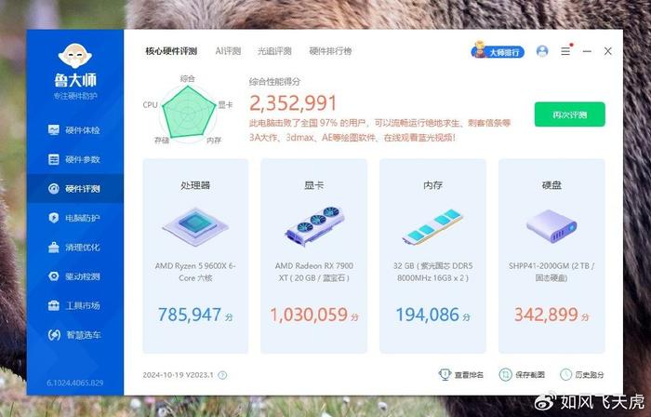Switch to the 光追评测 tab
This screenshot has width=651, height=417.
(x=274, y=51)
